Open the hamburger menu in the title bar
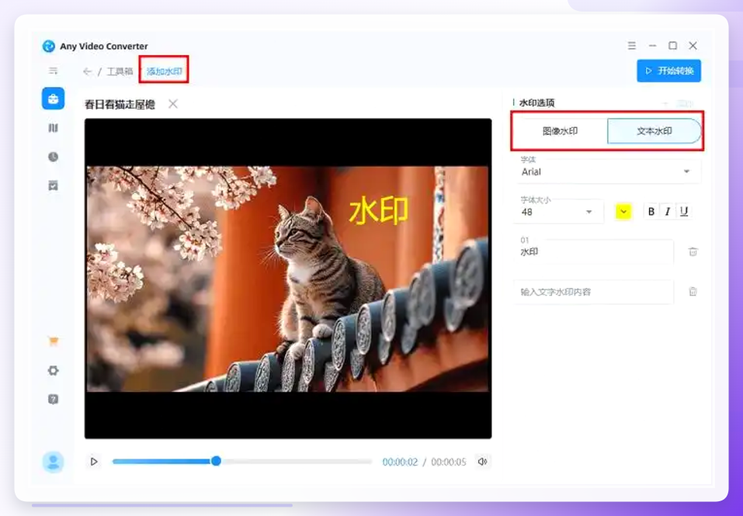The width and height of the screenshot is (743, 516). pos(632,46)
